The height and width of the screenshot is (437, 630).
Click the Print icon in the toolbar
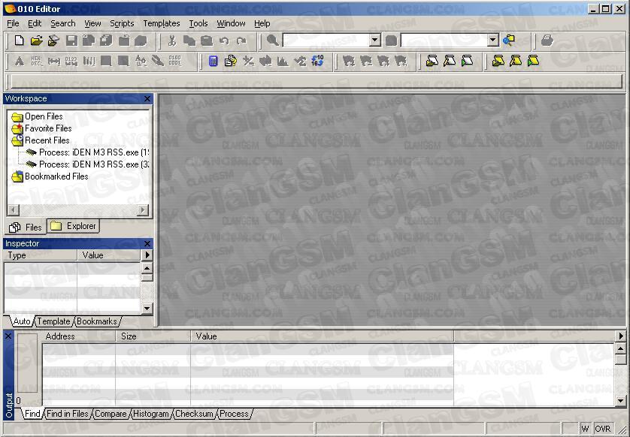tap(547, 40)
